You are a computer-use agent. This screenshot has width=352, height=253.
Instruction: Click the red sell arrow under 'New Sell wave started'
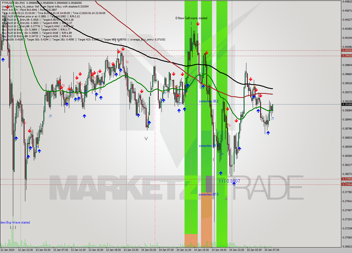tap(198, 24)
